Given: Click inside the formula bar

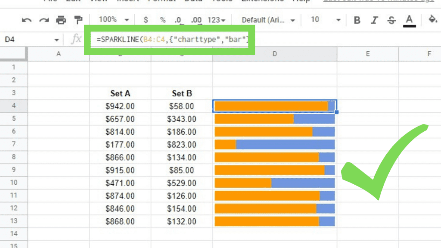Looking at the screenshot, I should click(172, 39).
